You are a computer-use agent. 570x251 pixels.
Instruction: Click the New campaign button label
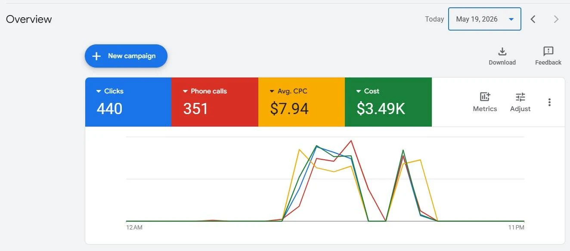[132, 56]
